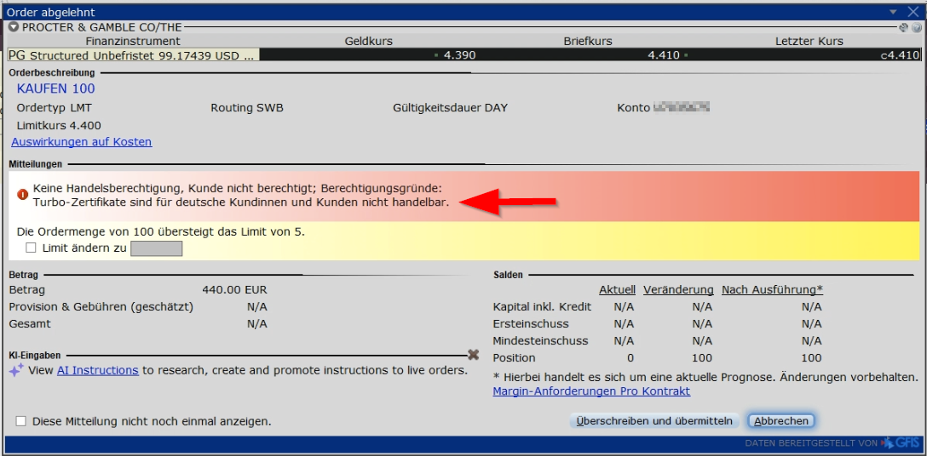Click the 'KAUFEN 100' order text

click(56, 89)
